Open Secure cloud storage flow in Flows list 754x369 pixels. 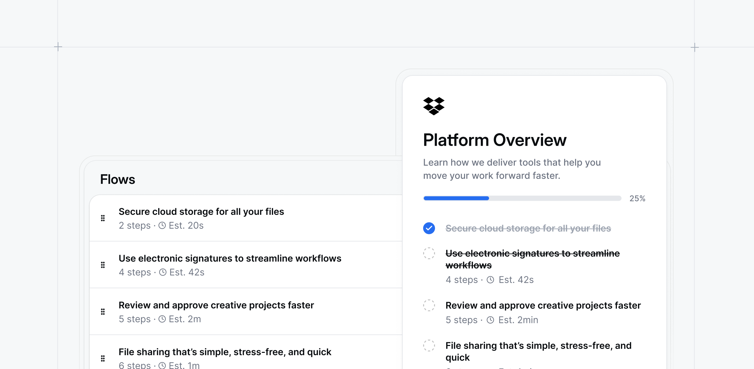pos(246,218)
